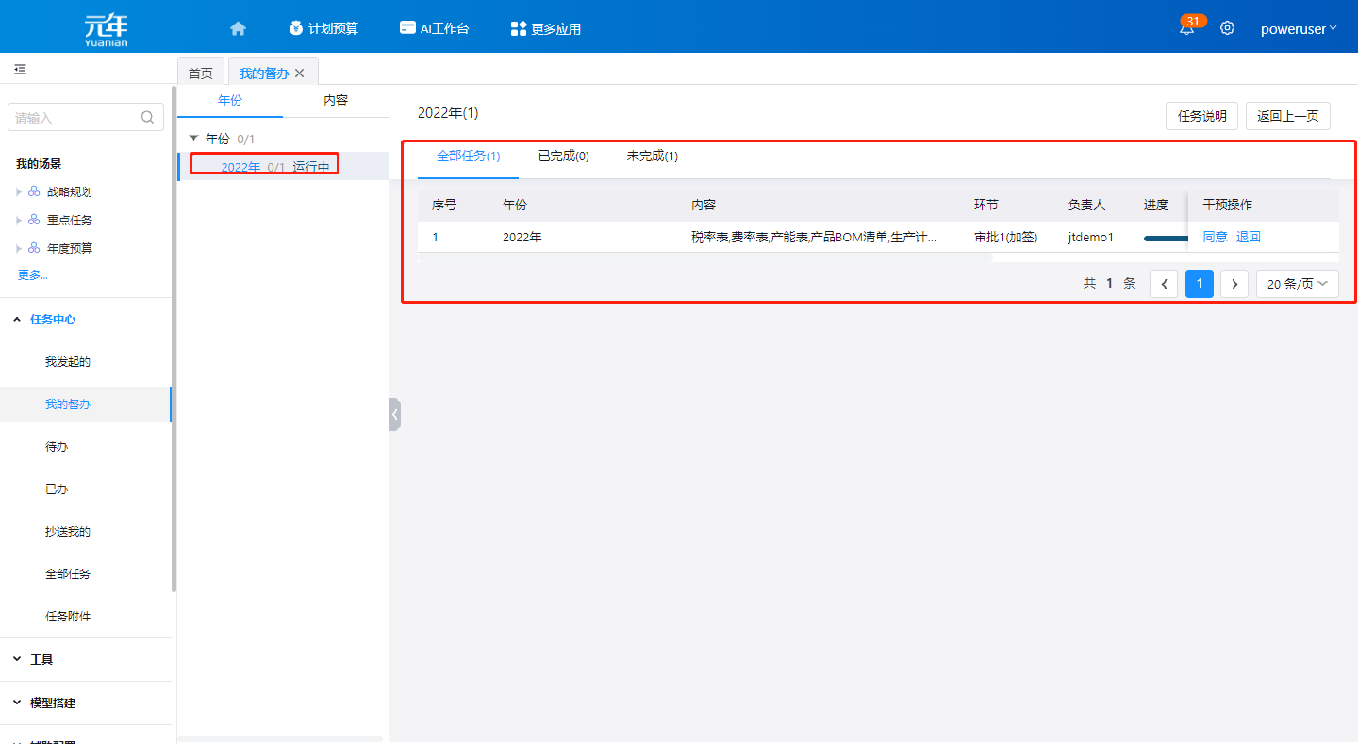The height and width of the screenshot is (744, 1358).
Task: Collapse the 年份 tree node
Action: point(194,139)
